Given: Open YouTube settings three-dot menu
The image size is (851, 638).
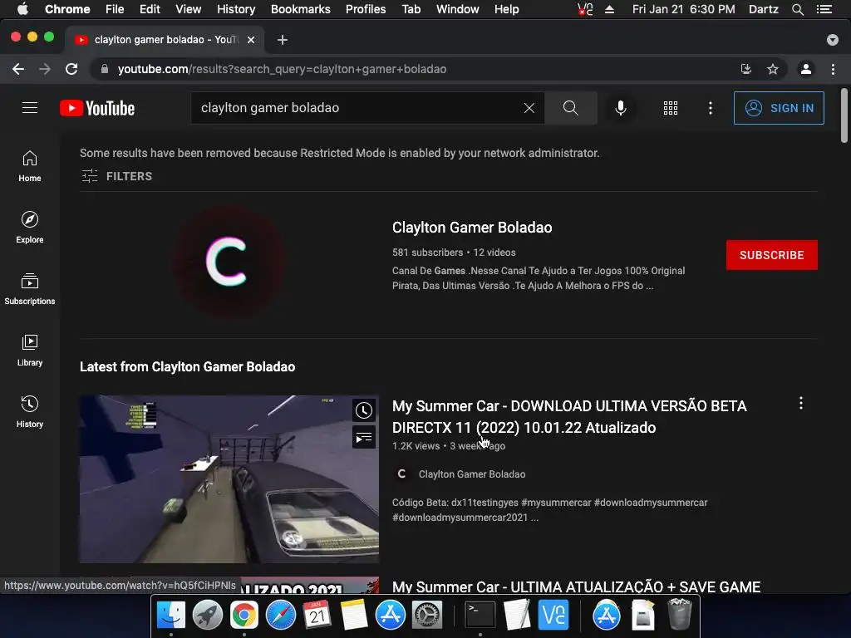Looking at the screenshot, I should coord(710,108).
